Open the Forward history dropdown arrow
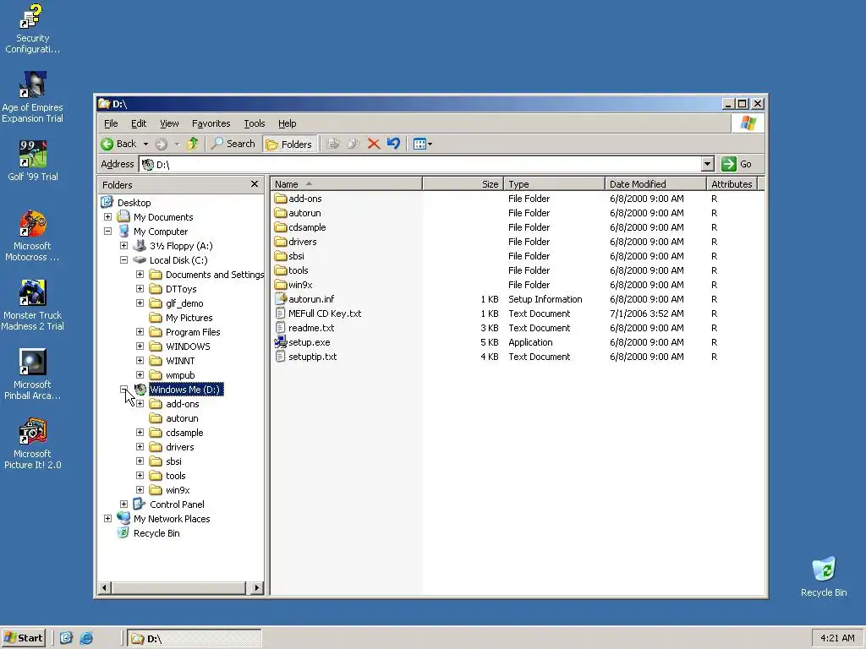 pyautogui.click(x=177, y=145)
